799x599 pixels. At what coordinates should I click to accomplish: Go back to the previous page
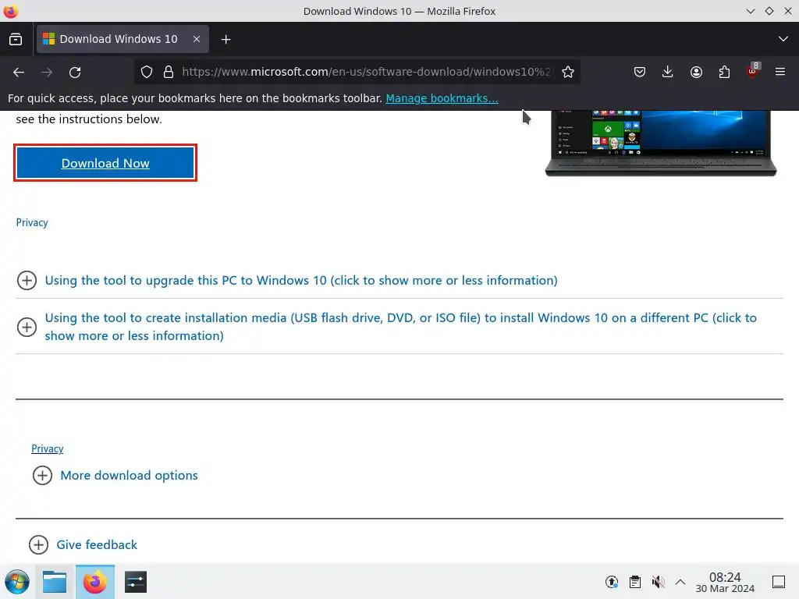19,73
